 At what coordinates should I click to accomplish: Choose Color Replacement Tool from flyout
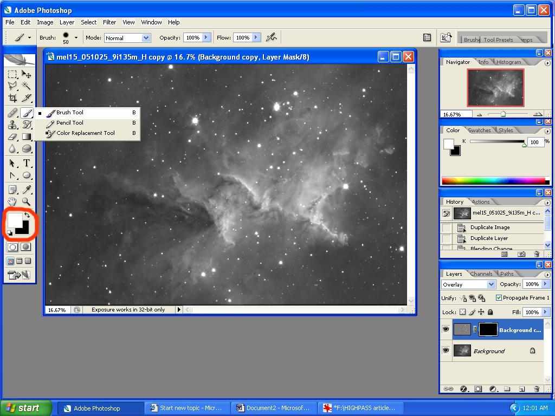(87, 133)
